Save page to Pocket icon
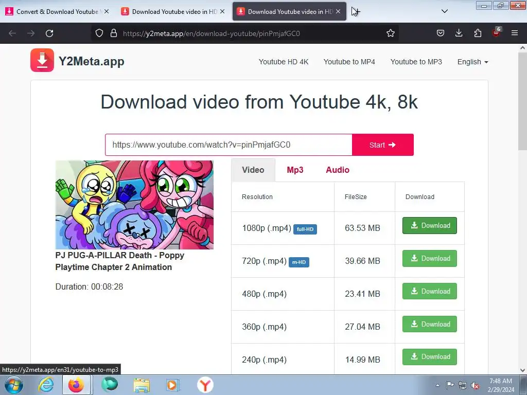This screenshot has width=527, height=395. (441, 33)
